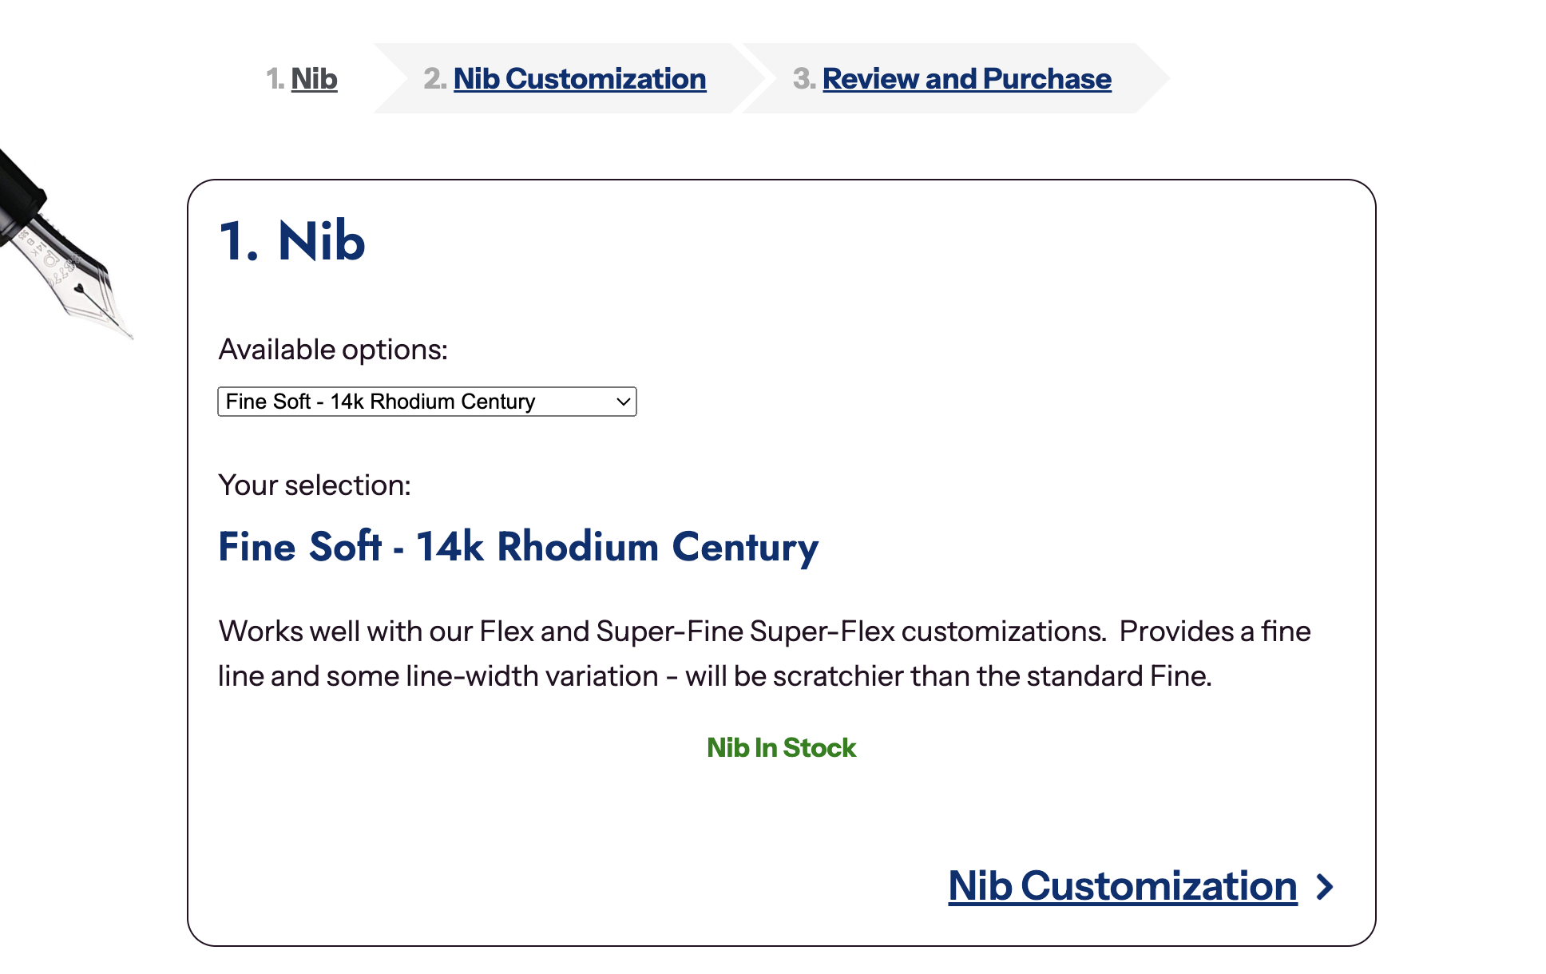
Task: Open the Review and Purchase step
Action: tap(966, 79)
